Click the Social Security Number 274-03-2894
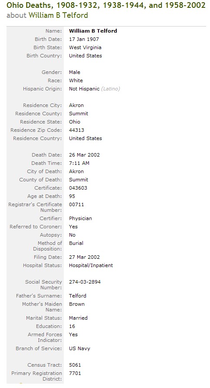 pyautogui.click(x=85, y=282)
